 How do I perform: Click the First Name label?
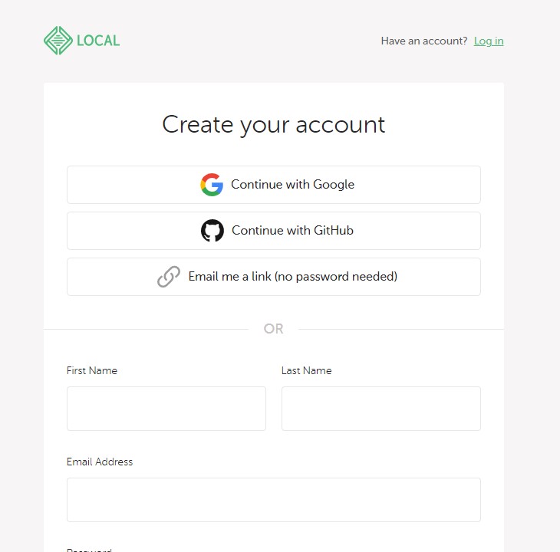click(x=92, y=370)
